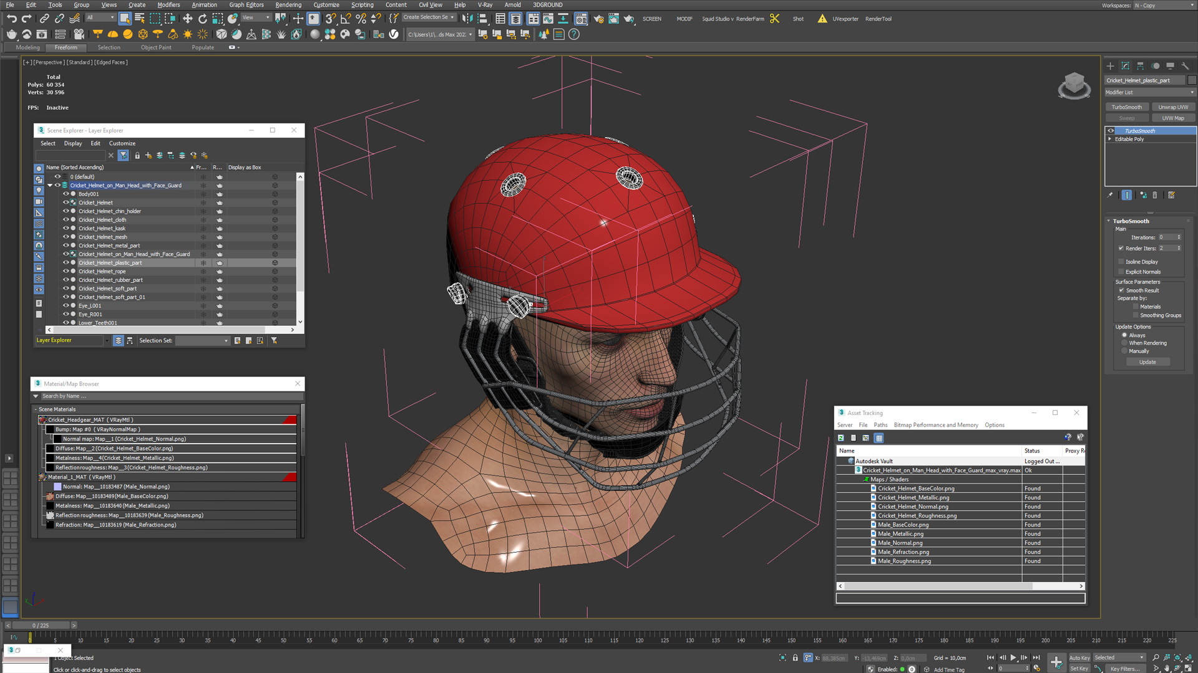The height and width of the screenshot is (673, 1198).
Task: Switch to the Modeling ribbon tab
Action: pos(27,47)
